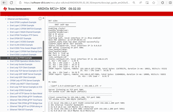
Task: Click sidebar scroll up arrow
Action: point(43,18)
